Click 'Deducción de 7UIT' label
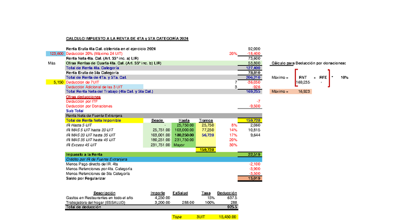The height and width of the screenshot is (224, 398). click(82, 82)
